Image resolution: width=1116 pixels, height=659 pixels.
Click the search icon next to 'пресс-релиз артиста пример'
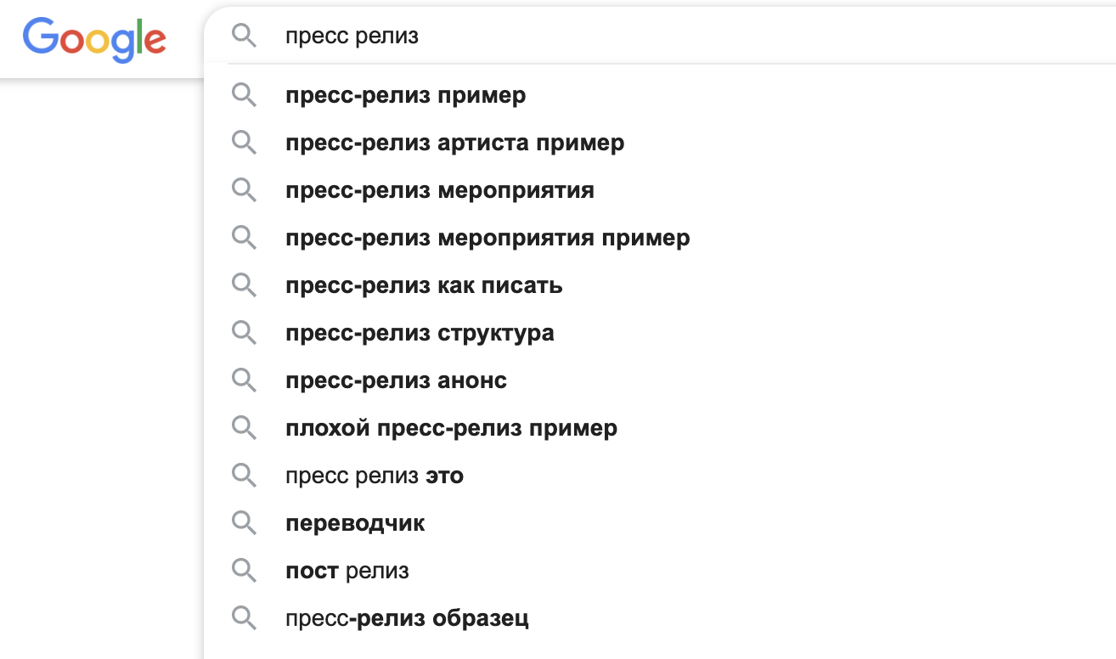point(244,143)
